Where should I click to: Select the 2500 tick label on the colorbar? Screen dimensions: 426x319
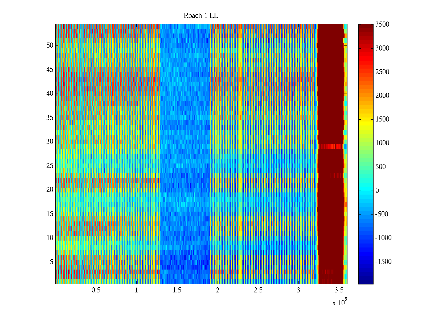[x=382, y=72]
